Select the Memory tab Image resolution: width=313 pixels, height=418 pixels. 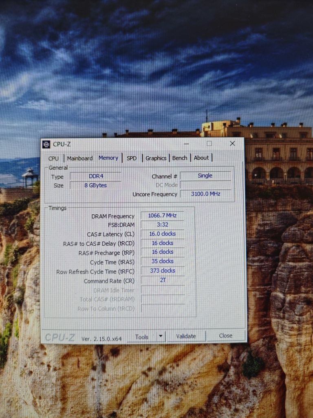point(108,158)
